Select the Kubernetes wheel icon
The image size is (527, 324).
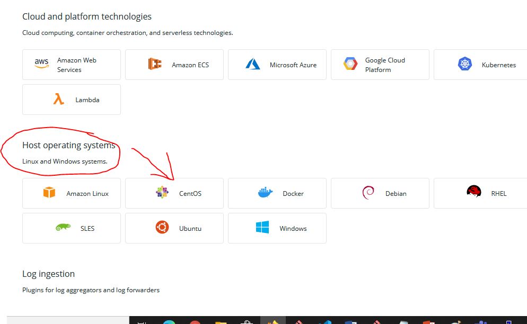(465, 64)
